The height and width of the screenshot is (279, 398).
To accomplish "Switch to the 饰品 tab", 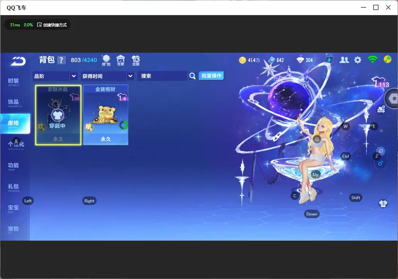I will (x=14, y=102).
